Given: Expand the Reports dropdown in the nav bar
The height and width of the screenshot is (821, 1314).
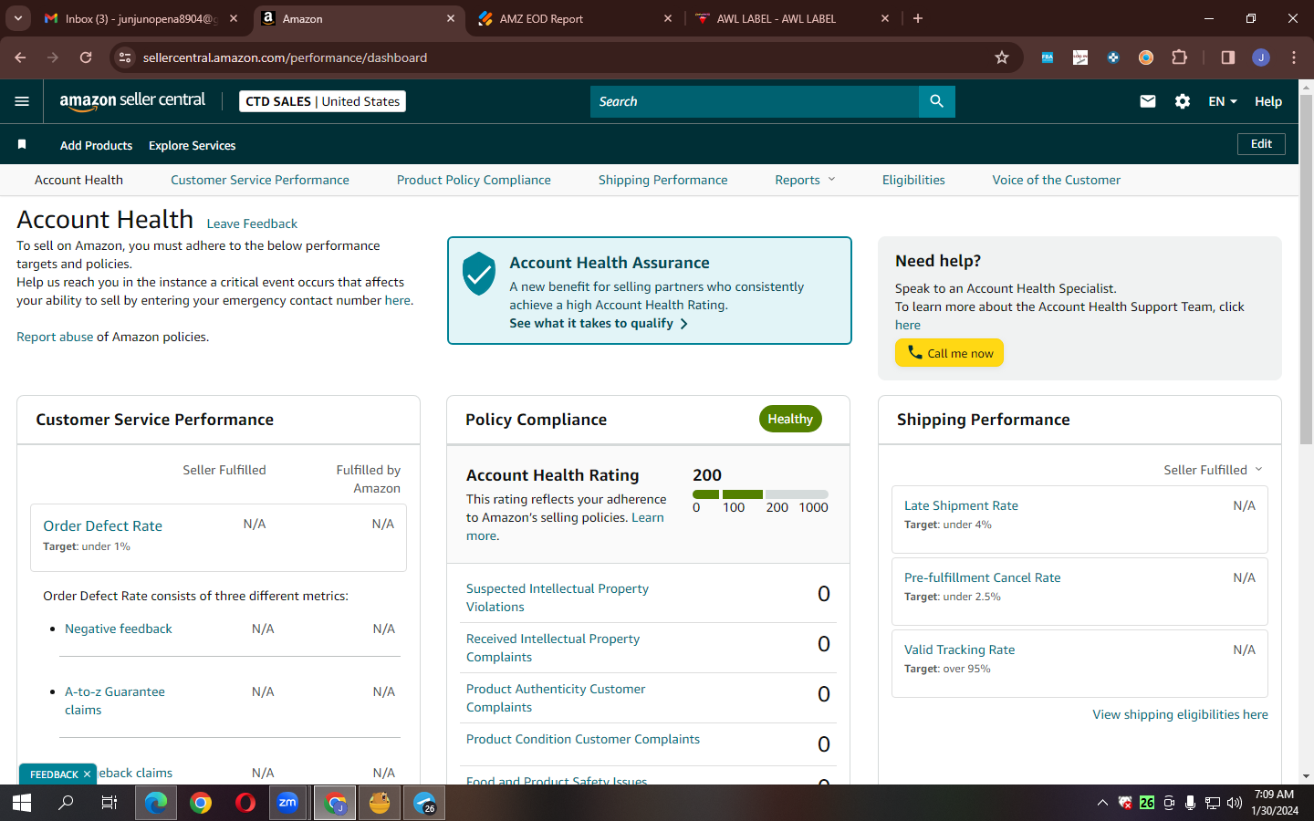Looking at the screenshot, I should coord(805,180).
